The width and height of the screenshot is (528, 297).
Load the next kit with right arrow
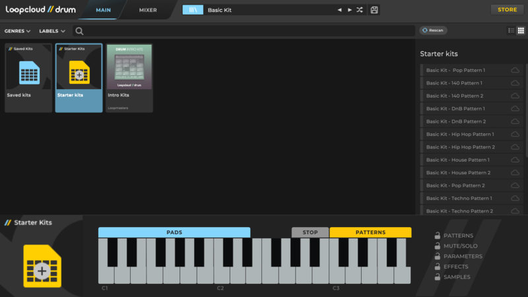click(349, 10)
